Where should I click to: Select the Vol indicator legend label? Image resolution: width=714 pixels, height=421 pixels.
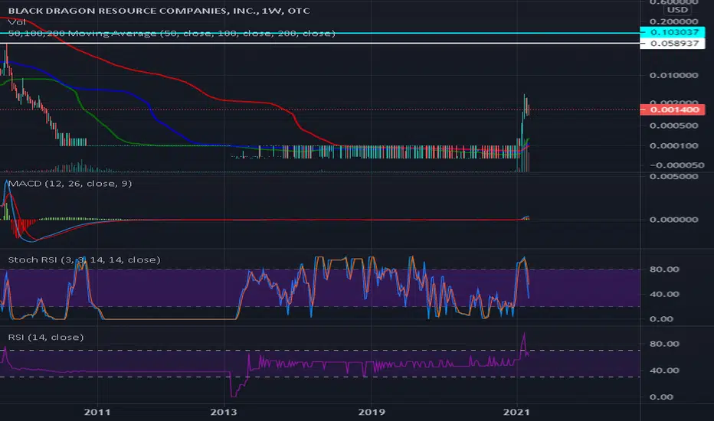pos(17,22)
